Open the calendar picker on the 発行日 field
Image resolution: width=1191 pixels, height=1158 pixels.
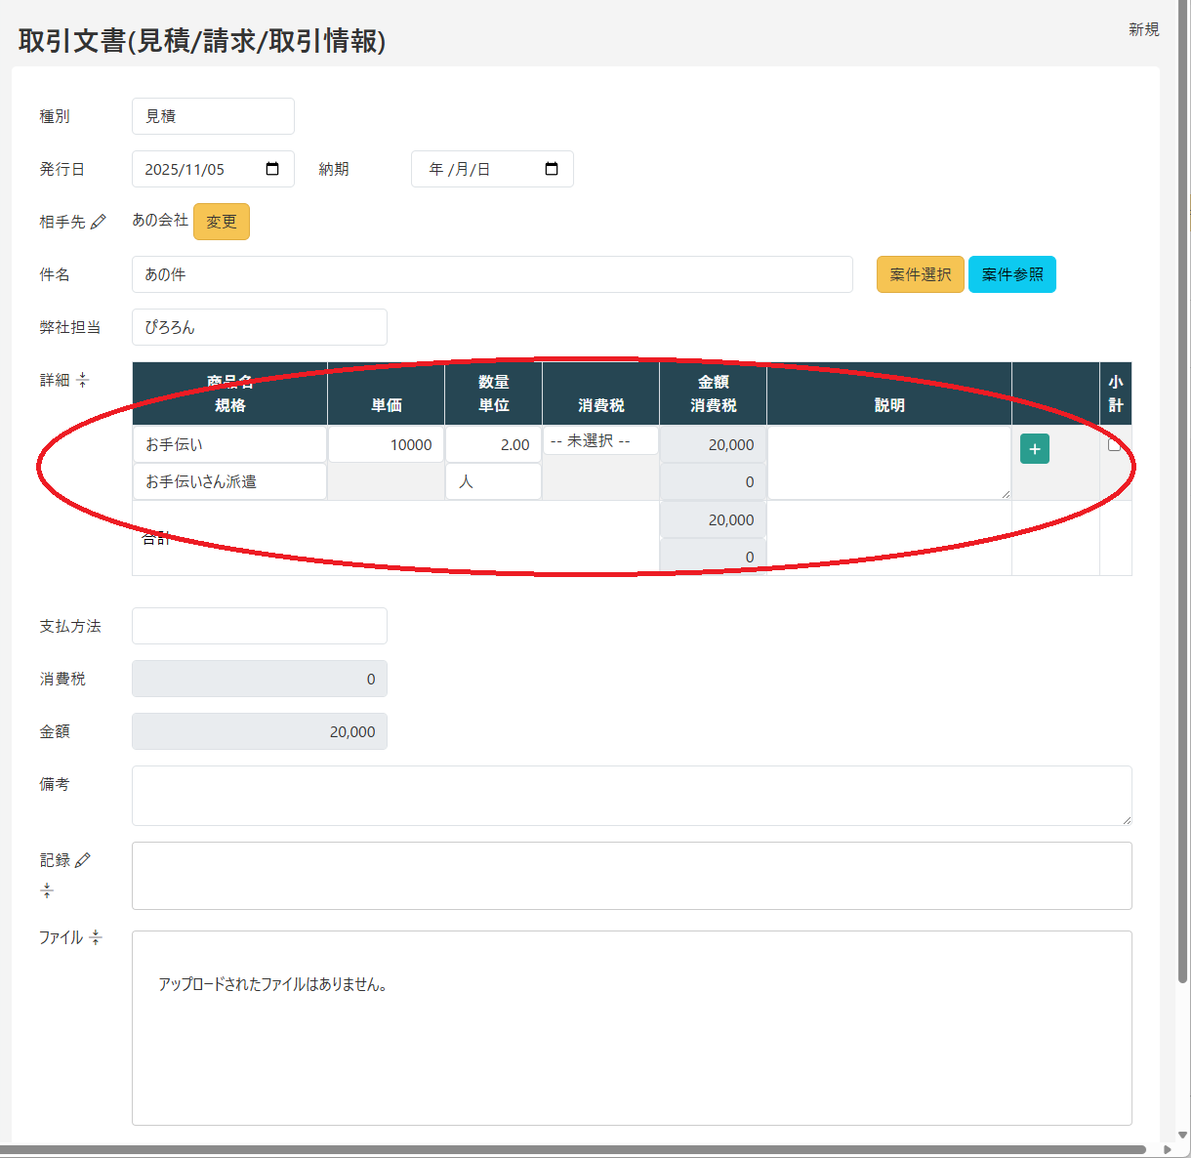tap(272, 168)
